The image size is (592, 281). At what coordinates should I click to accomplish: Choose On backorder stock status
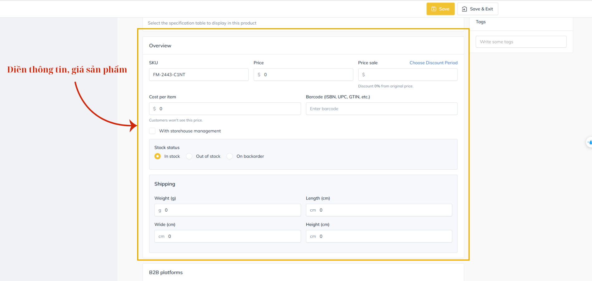[x=230, y=156]
